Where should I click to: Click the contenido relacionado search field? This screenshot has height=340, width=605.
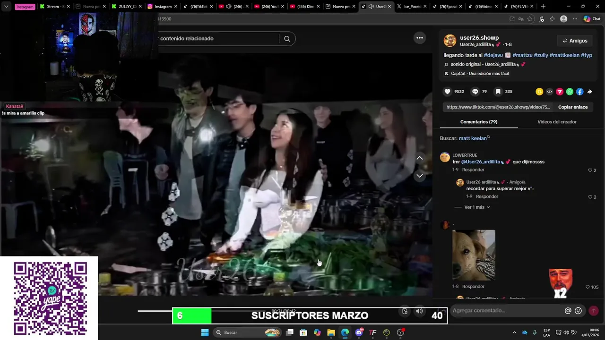coord(218,39)
